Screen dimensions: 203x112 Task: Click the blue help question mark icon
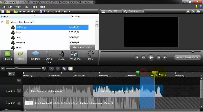[x=201, y=6]
